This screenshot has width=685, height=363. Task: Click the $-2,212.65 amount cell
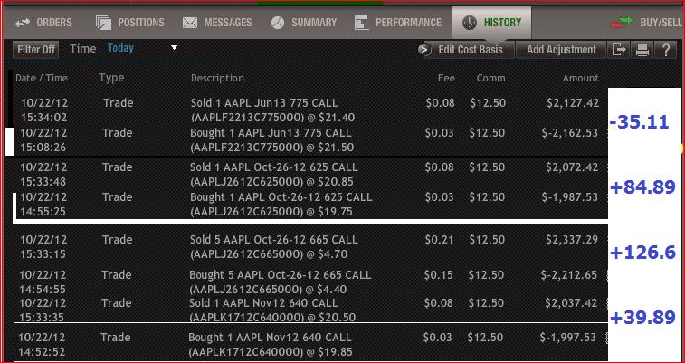pos(569,275)
